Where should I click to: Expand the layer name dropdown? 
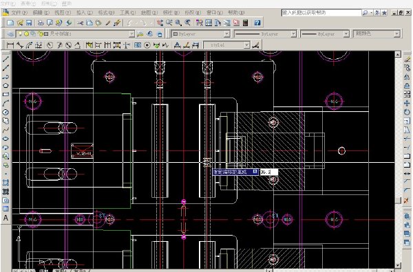[131, 34]
